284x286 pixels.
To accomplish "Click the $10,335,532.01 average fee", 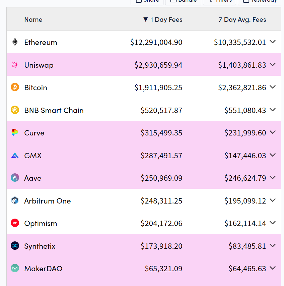I will pos(240,42).
